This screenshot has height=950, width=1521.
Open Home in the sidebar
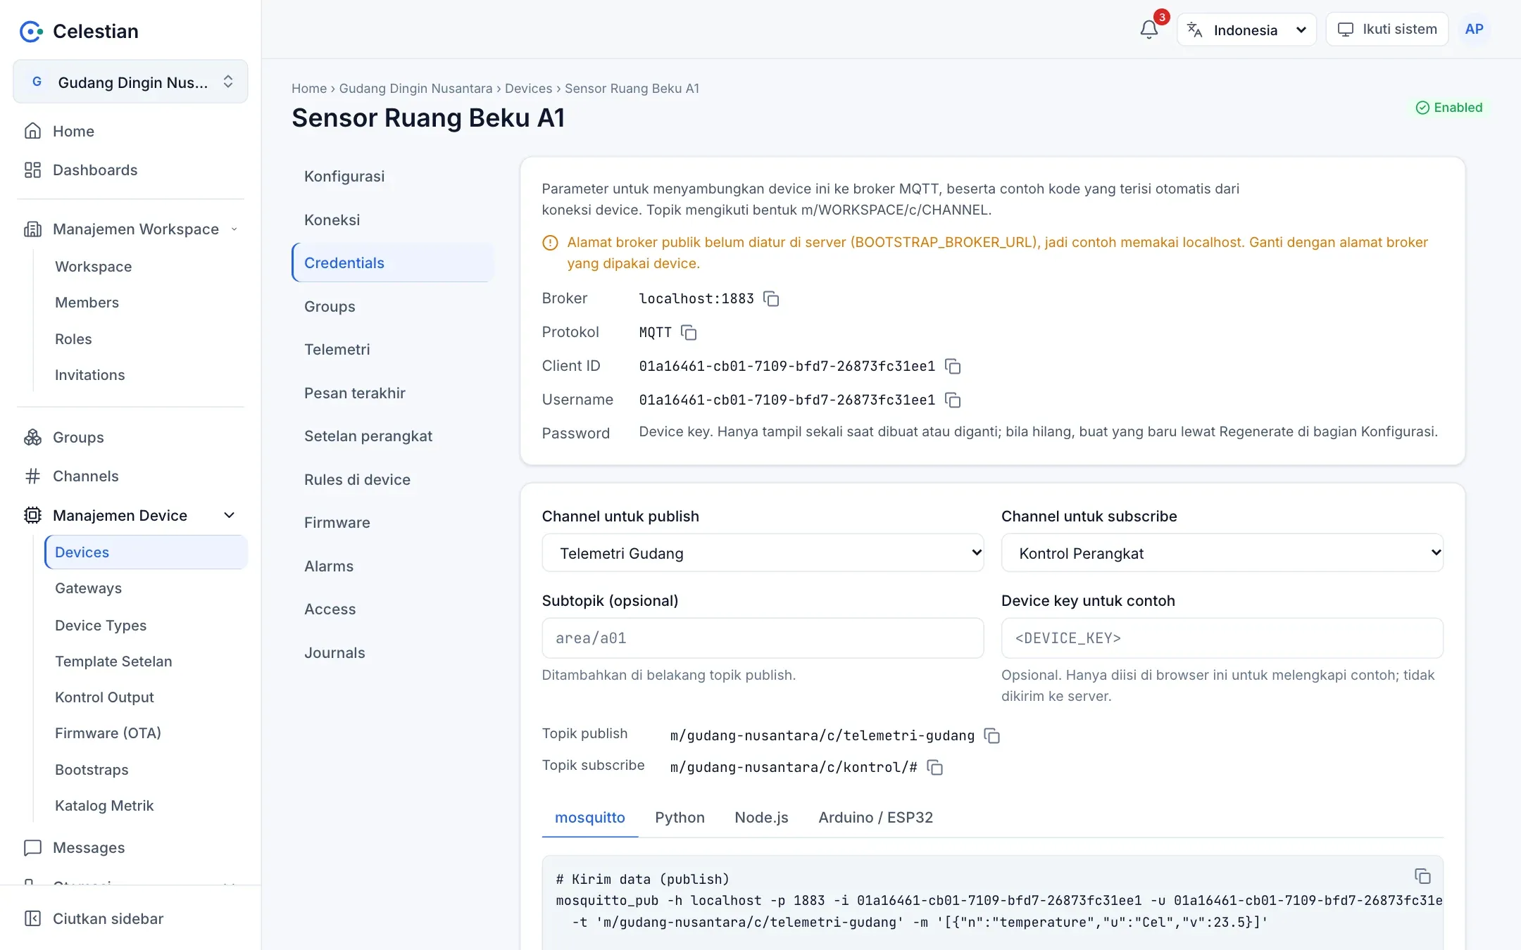[130, 131]
